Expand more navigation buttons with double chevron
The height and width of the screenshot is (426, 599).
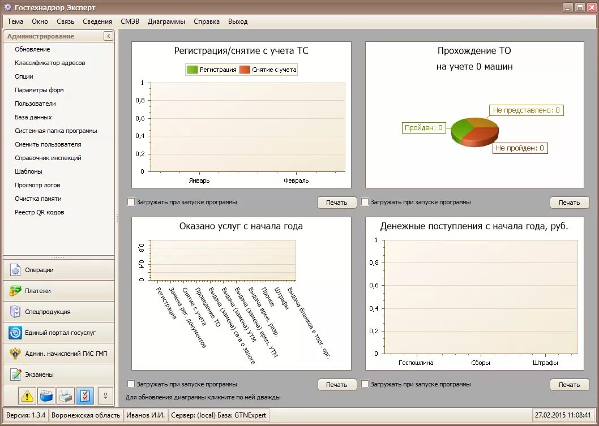click(105, 396)
